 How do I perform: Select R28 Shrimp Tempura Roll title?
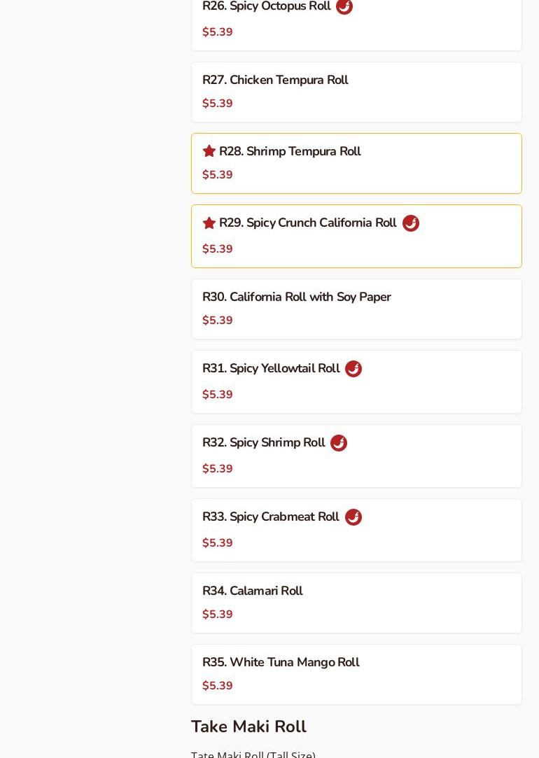click(x=290, y=152)
